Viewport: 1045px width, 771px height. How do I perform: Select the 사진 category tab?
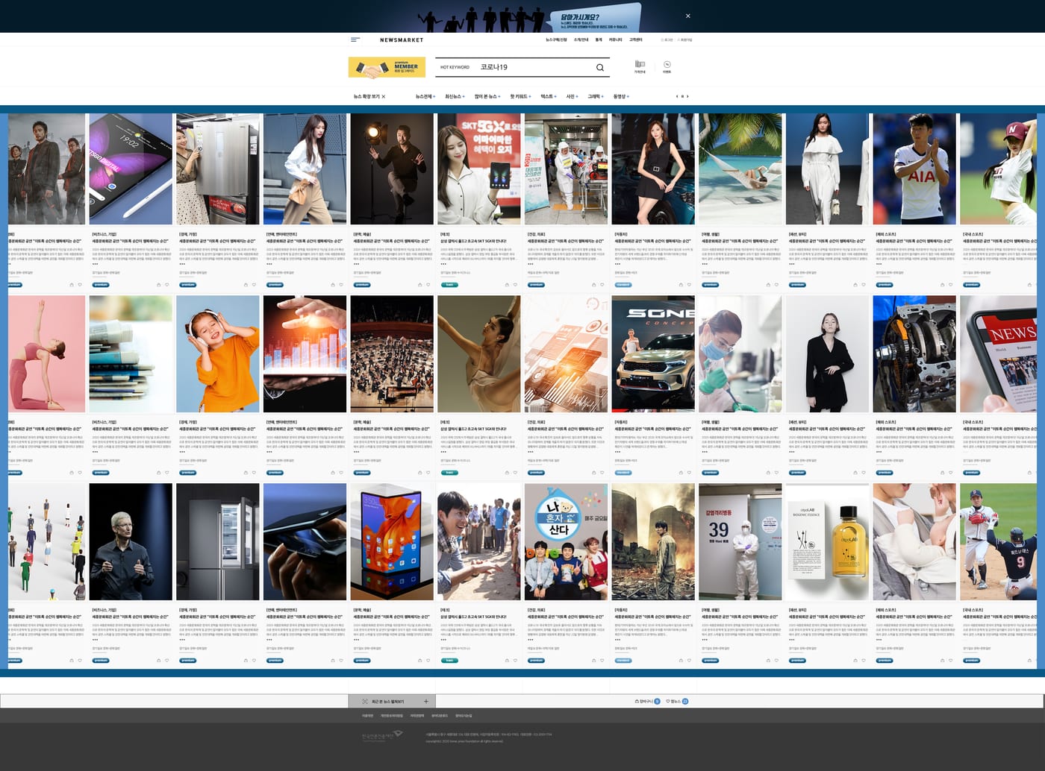click(572, 96)
